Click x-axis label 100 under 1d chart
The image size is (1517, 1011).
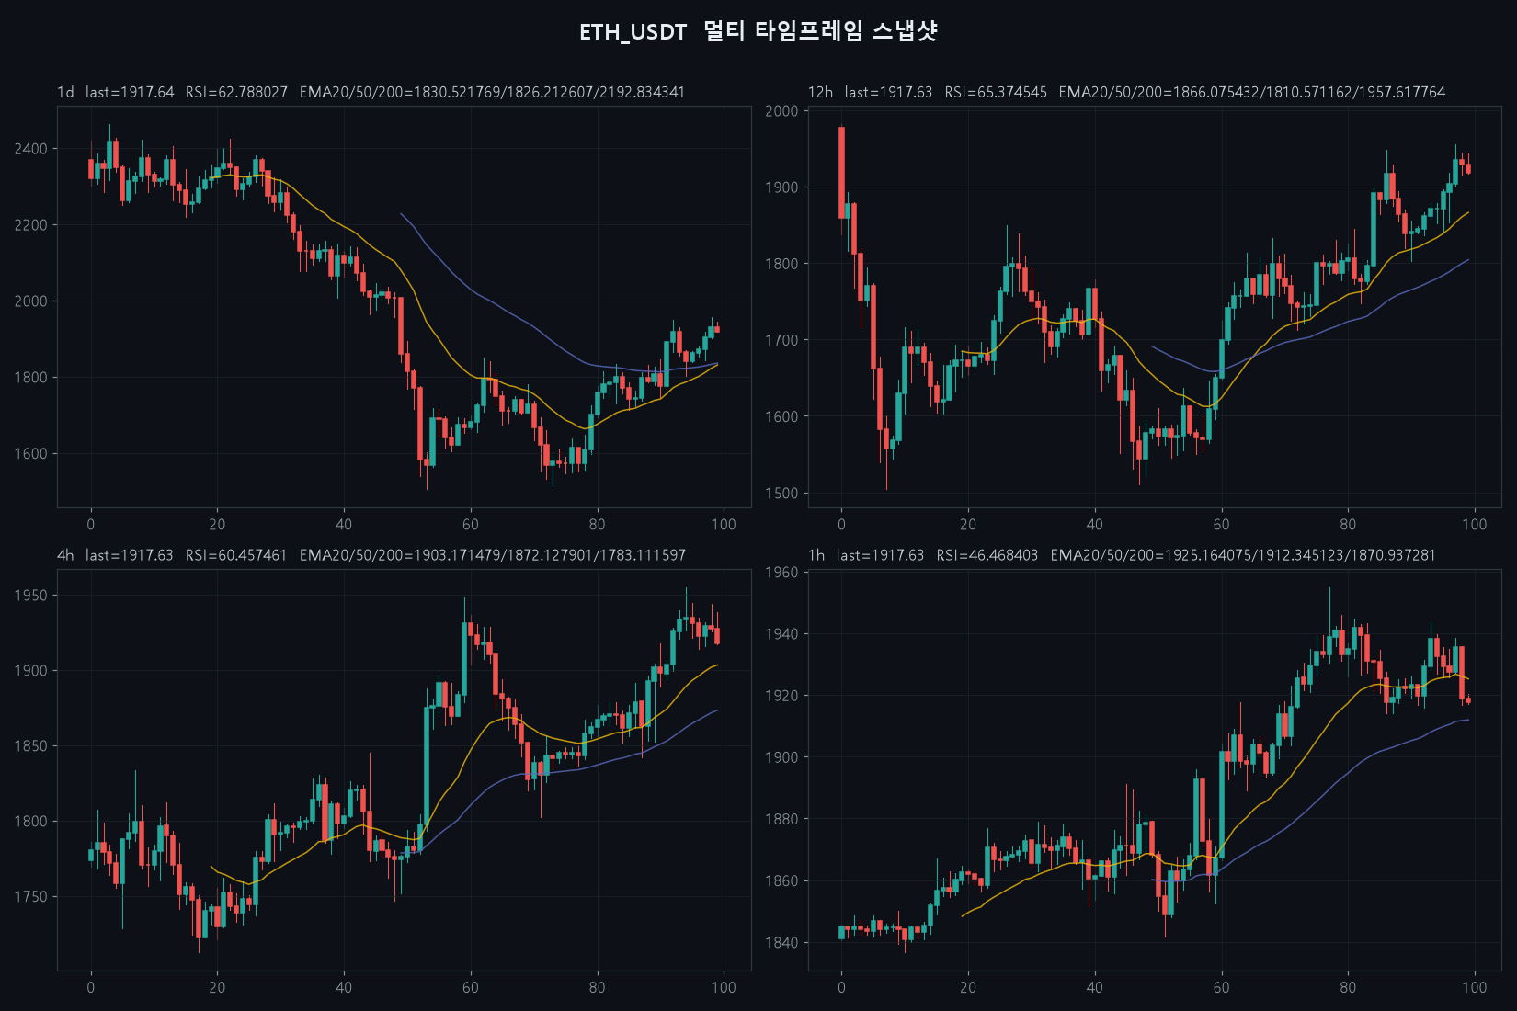click(x=724, y=525)
